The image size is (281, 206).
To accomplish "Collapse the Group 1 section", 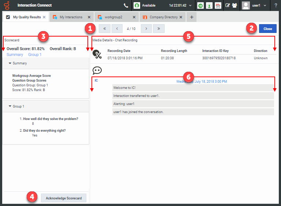I will (x=10, y=106).
